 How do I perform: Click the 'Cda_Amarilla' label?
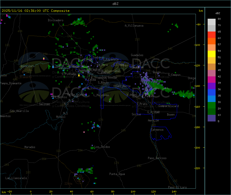click(19, 111)
